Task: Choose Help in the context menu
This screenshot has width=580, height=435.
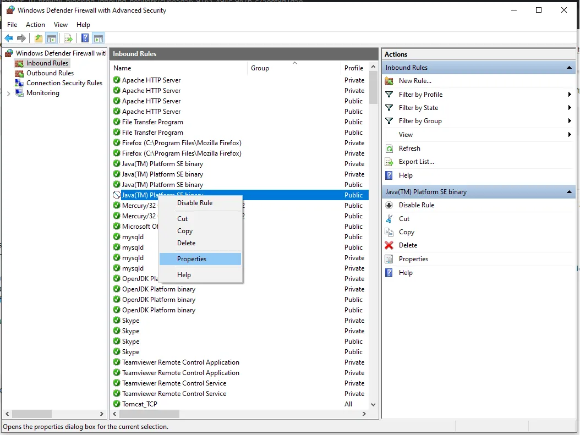Action: [x=200, y=275]
